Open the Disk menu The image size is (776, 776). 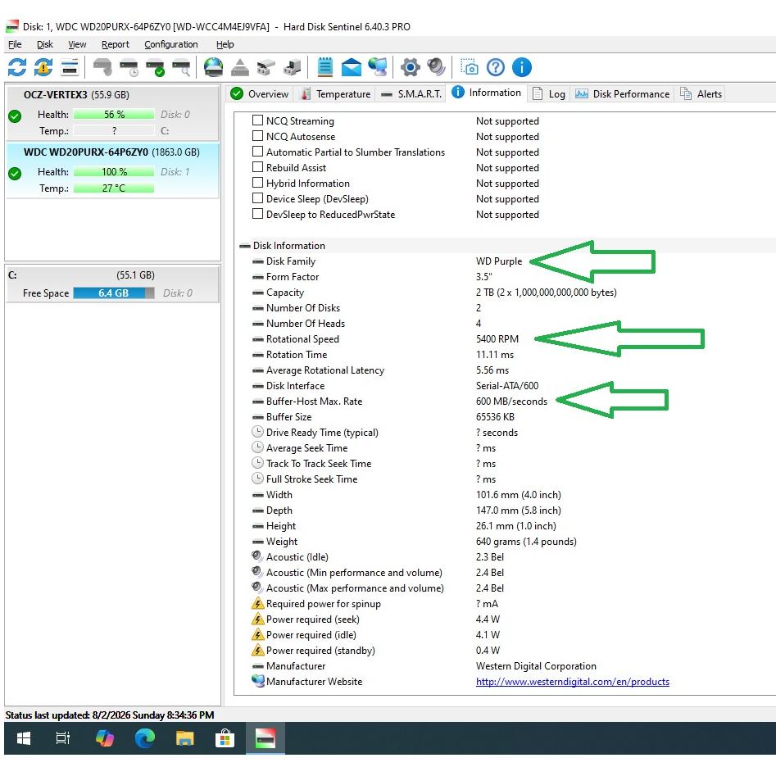pyautogui.click(x=44, y=44)
